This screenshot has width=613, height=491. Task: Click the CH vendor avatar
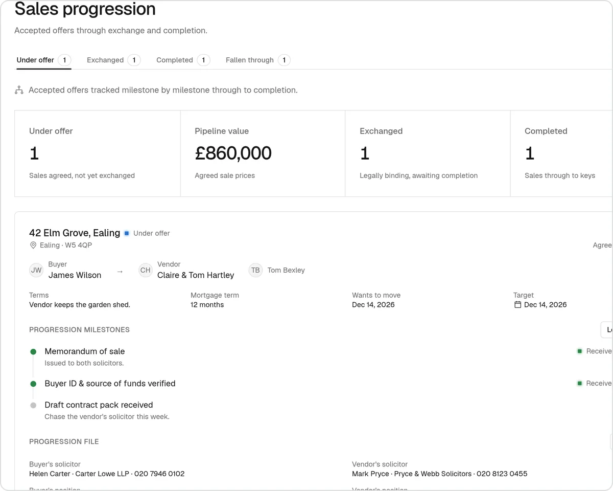coord(146,270)
